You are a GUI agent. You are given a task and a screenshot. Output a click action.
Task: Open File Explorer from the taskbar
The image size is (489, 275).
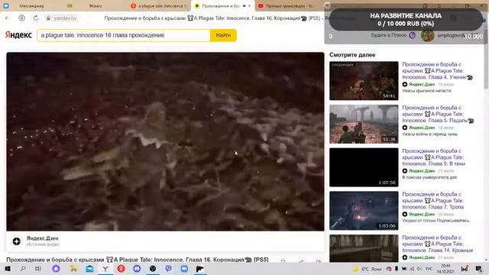[x=73, y=268]
